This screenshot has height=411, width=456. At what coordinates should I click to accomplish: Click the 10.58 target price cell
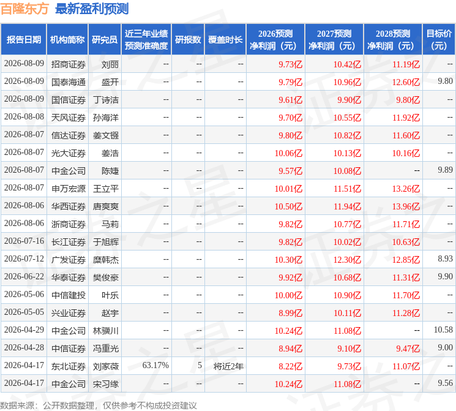click(443, 330)
